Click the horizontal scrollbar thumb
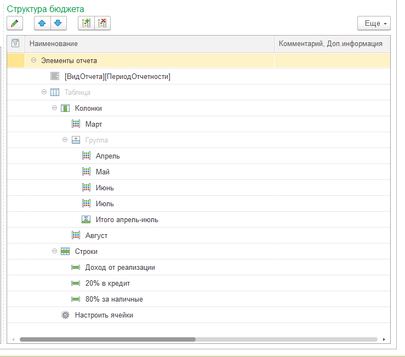The width and height of the screenshot is (405, 357). (x=107, y=339)
